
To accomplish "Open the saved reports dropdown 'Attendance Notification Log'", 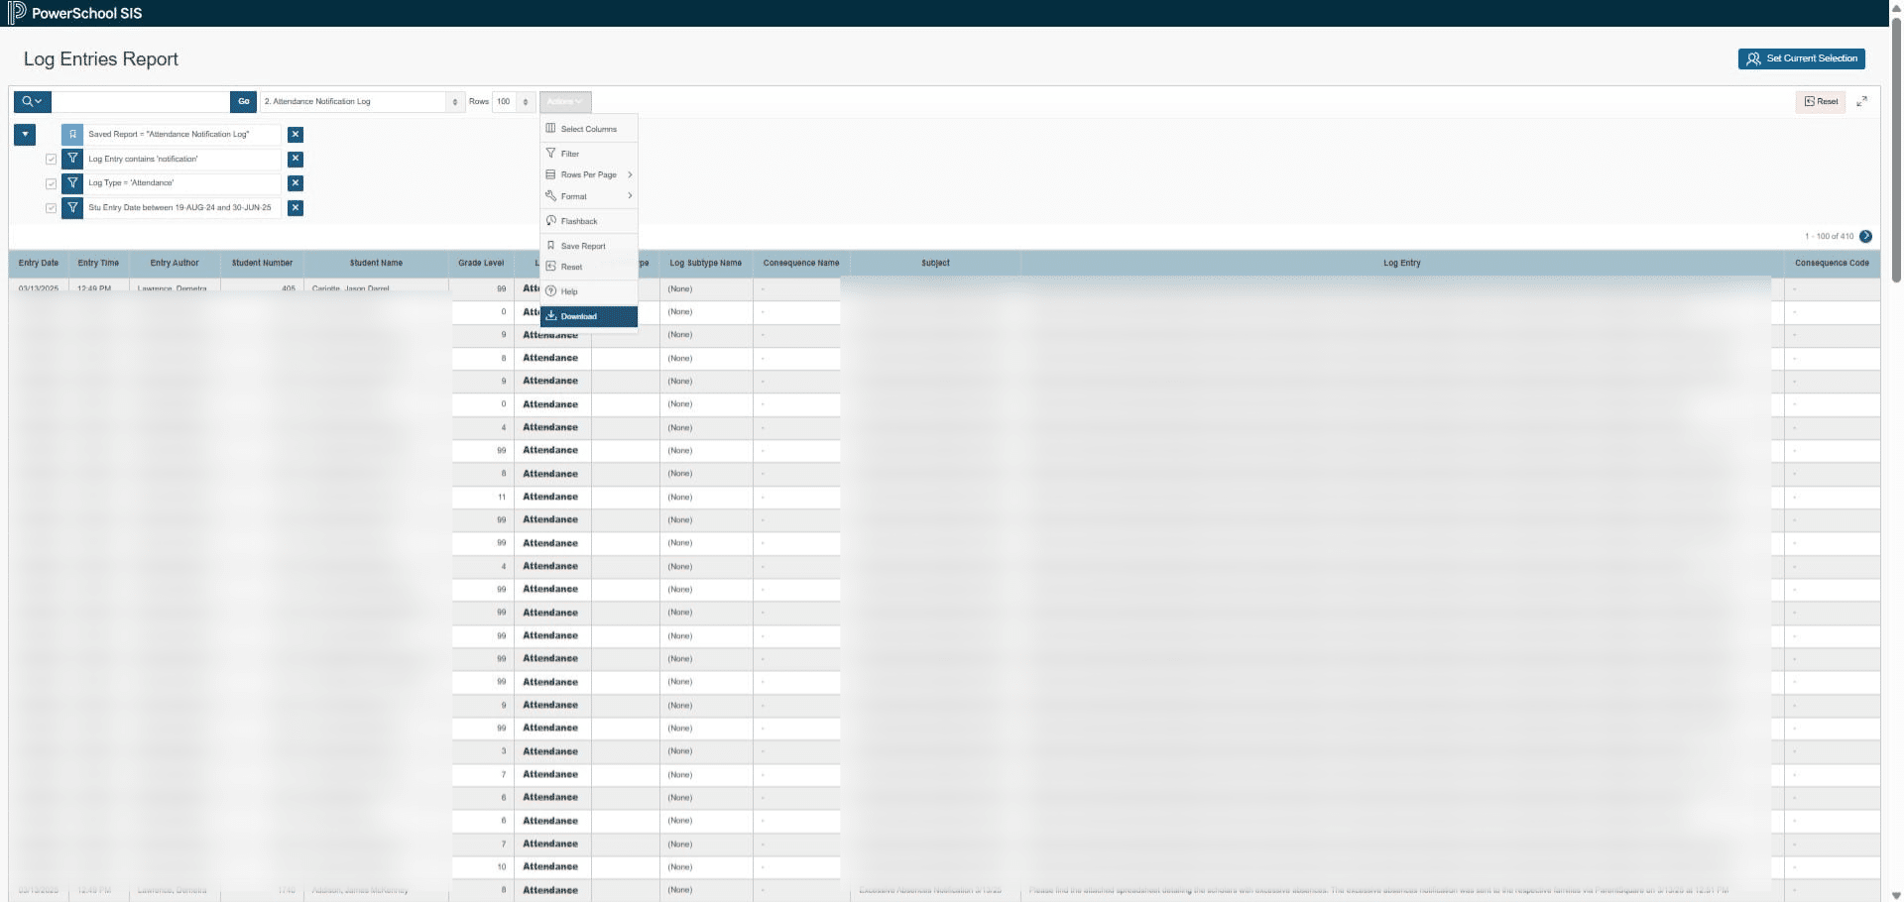I will (x=362, y=101).
